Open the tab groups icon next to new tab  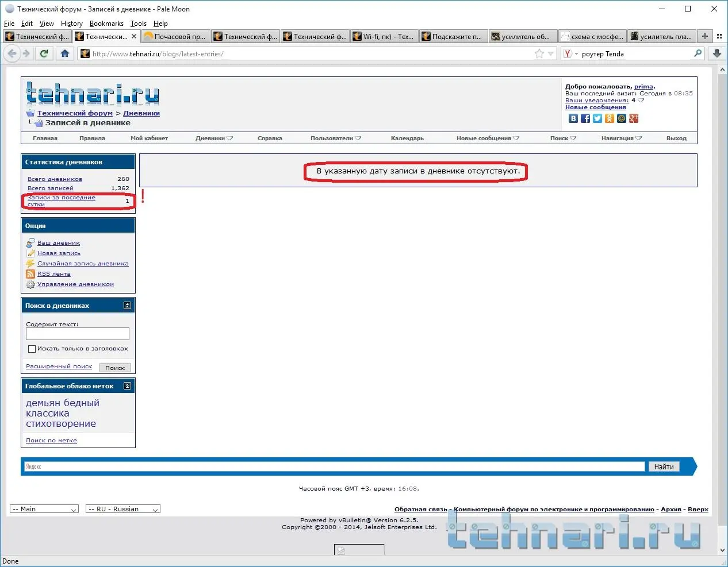pos(719,36)
